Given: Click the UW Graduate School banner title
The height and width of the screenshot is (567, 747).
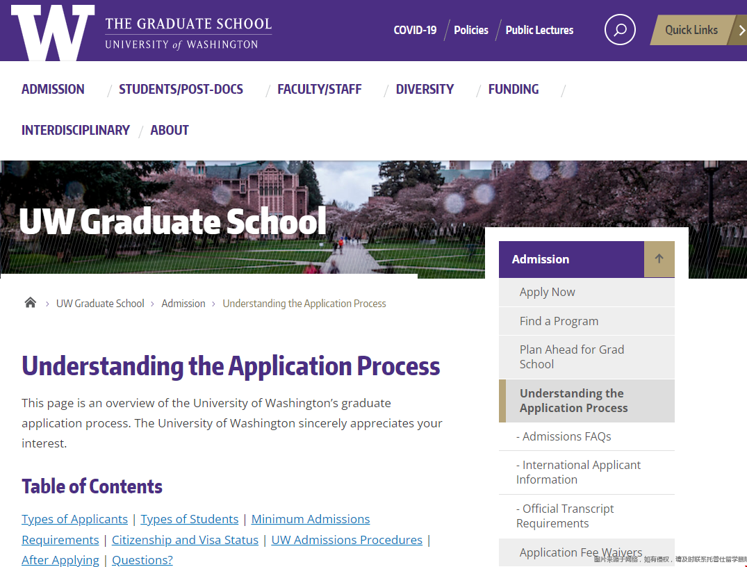Looking at the screenshot, I should click(x=173, y=222).
